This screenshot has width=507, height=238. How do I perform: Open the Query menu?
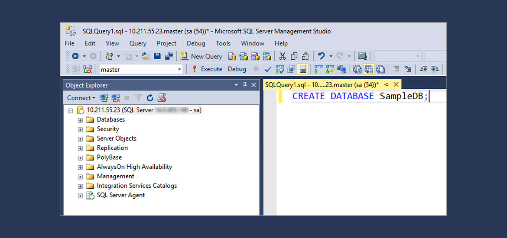(x=138, y=43)
